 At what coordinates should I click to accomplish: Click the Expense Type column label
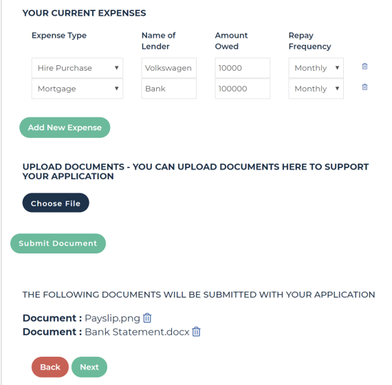(x=59, y=36)
